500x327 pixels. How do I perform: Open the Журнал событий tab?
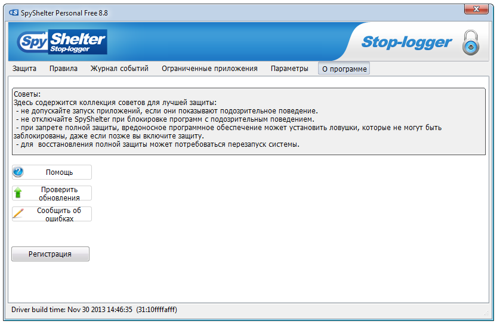tap(119, 69)
